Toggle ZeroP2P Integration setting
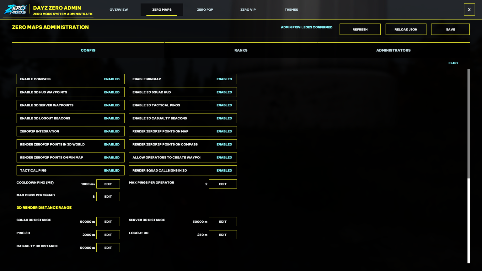 (x=71, y=131)
